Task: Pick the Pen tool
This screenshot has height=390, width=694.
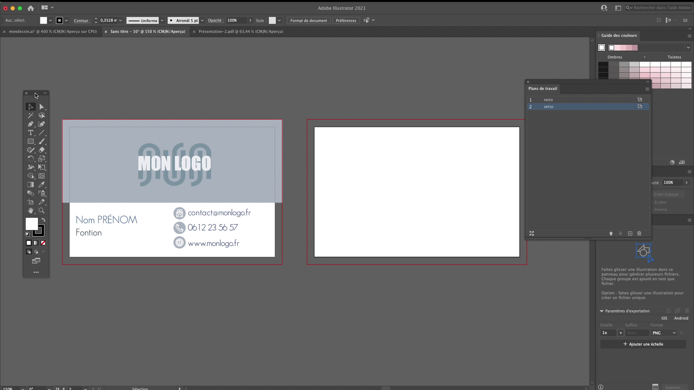Action: [x=31, y=124]
